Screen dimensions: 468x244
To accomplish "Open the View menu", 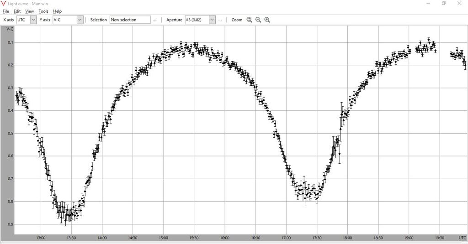I will pos(29,11).
